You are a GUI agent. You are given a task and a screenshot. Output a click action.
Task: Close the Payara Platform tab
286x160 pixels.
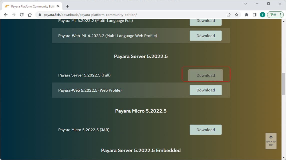[x=58, y=7]
